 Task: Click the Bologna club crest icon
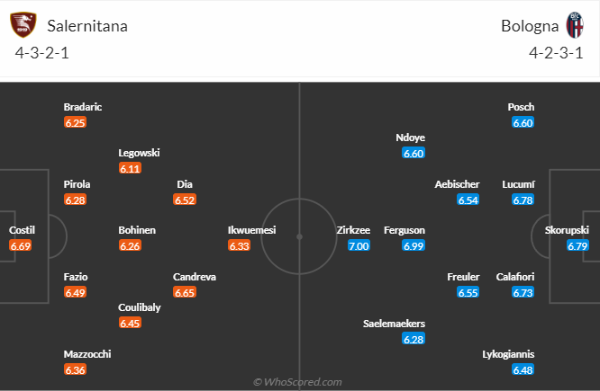click(574, 24)
